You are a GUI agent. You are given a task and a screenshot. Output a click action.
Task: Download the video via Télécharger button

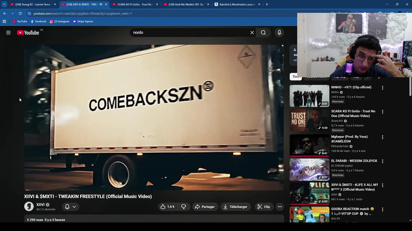tap(235, 207)
